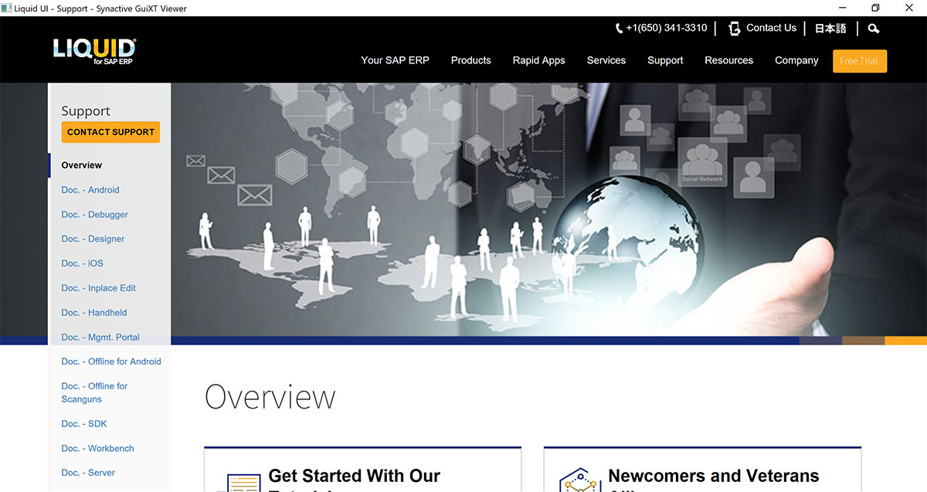The width and height of the screenshot is (927, 492).
Task: Expand the Resources navigation menu
Action: 728,60
